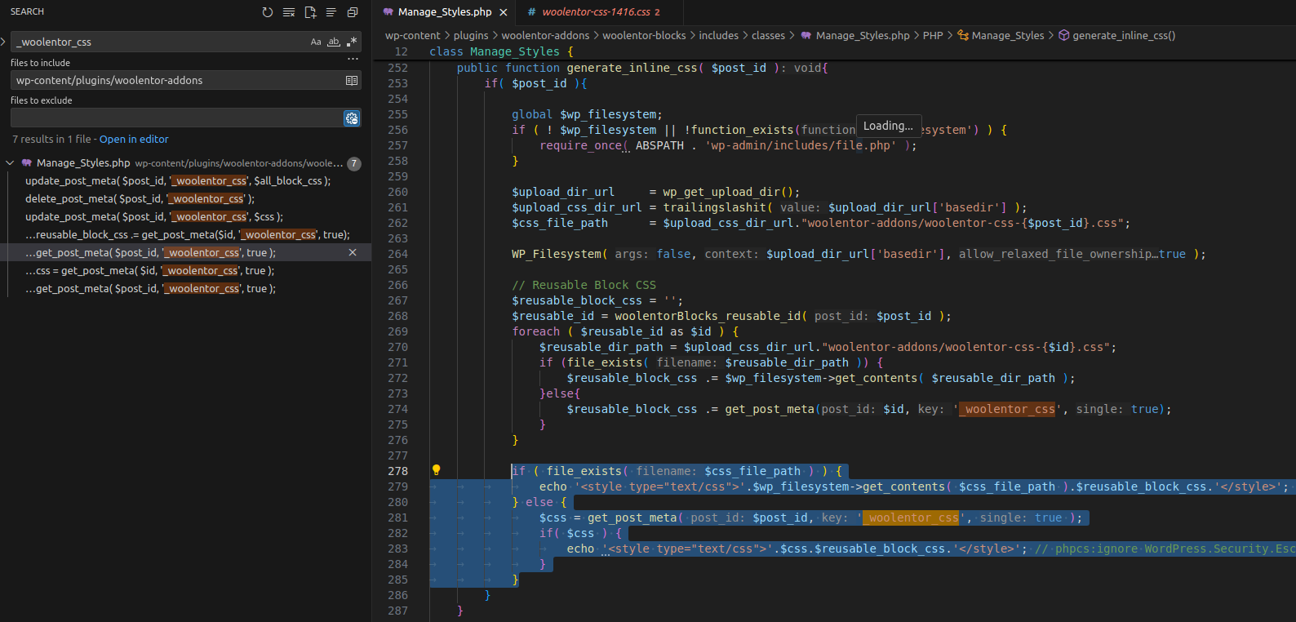Toggle exclude settings and ignore files
The width and height of the screenshot is (1296, 622).
352,118
